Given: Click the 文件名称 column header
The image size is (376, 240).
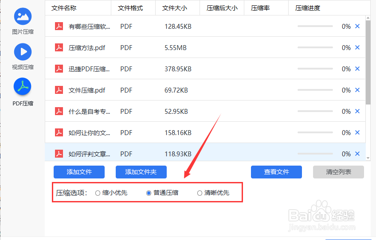Looking at the screenshot, I should pos(78,8).
